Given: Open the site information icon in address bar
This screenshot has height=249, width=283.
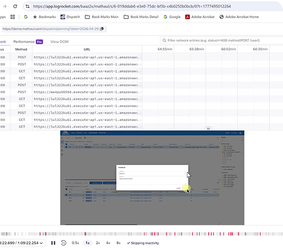Looking at the screenshot, I should coord(27,6).
